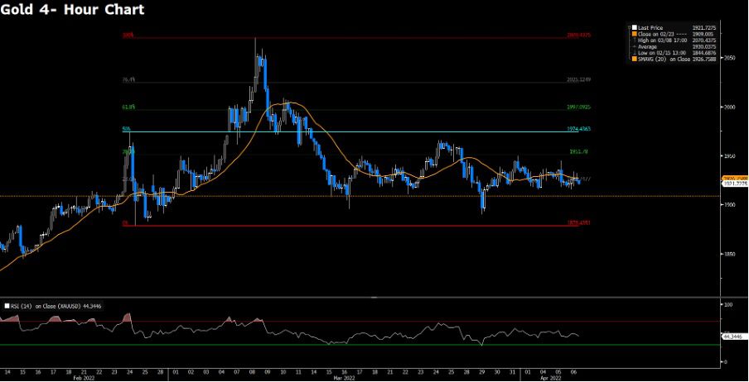Select the 'Gold 4- Hour Chart' title
This screenshot has width=749, height=382.
pyautogui.click(x=73, y=9)
